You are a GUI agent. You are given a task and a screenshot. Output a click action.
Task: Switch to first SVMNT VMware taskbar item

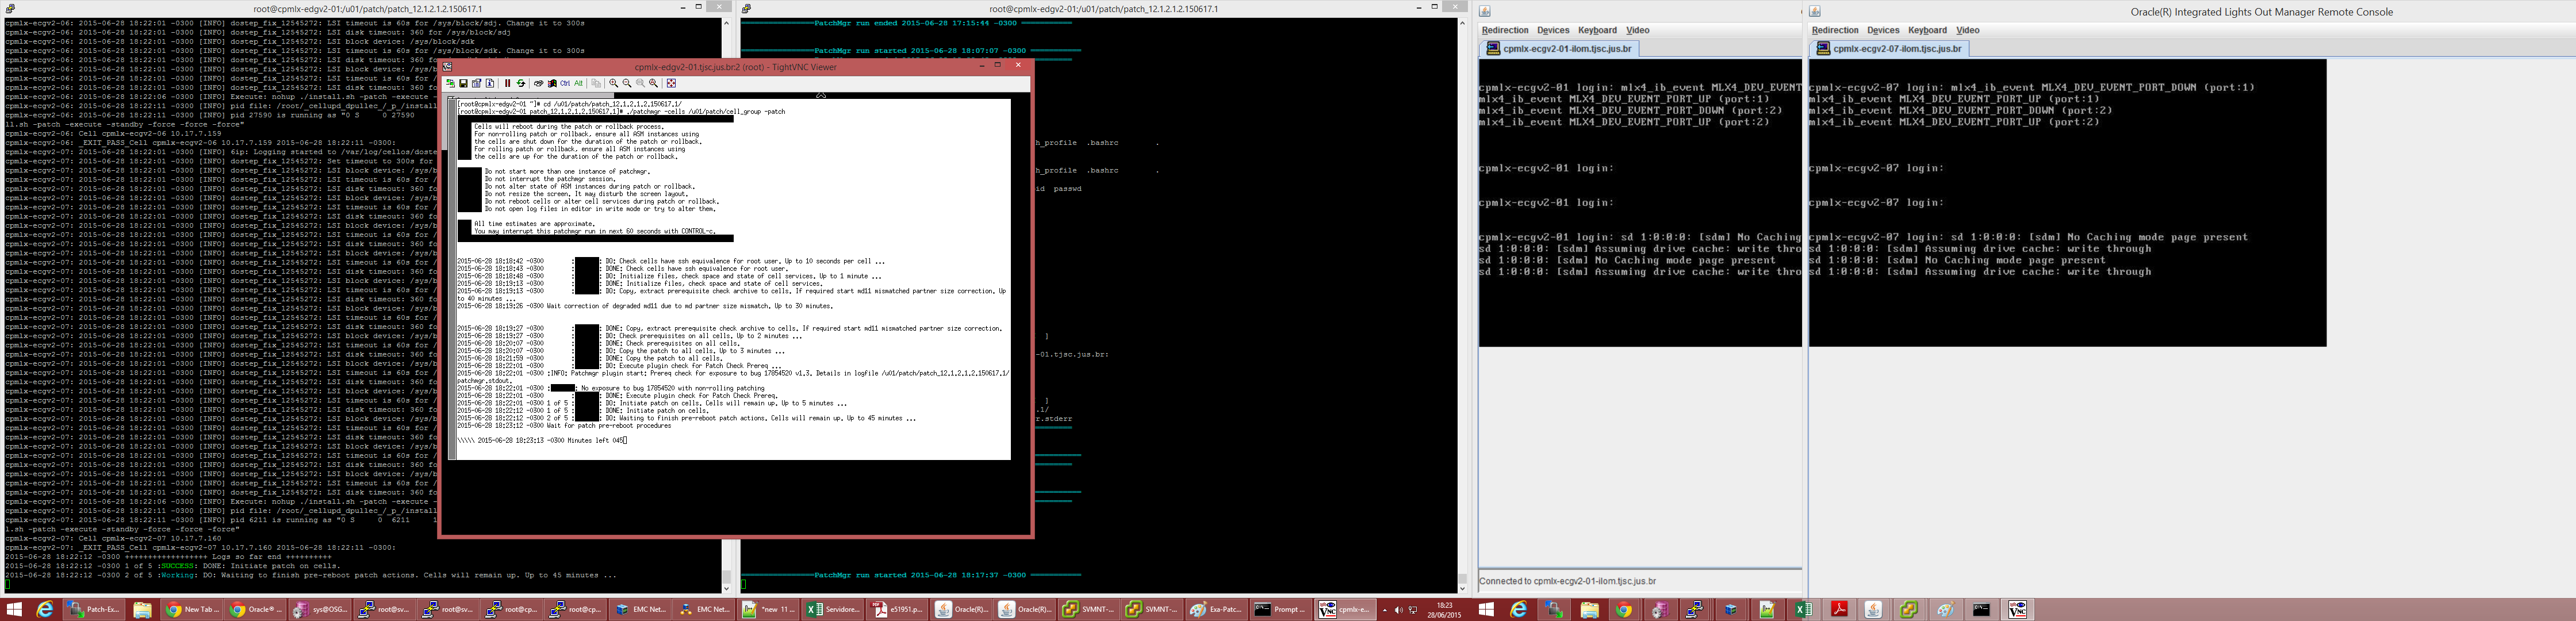1088,609
